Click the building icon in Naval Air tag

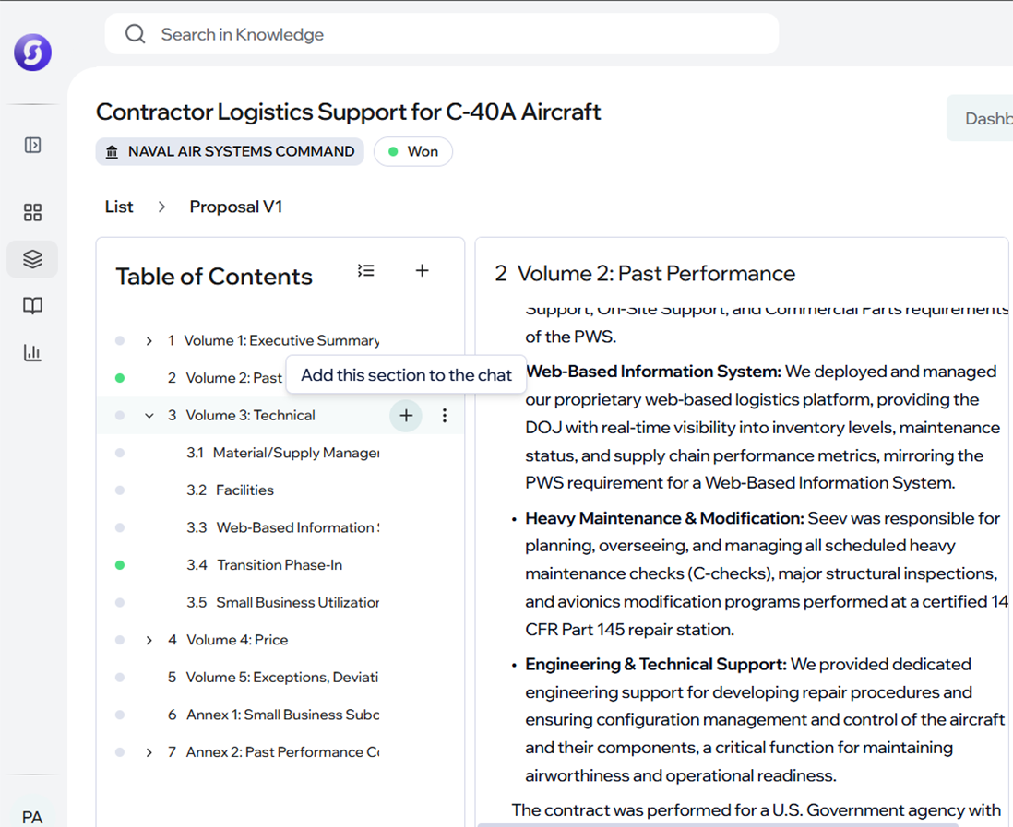112,152
